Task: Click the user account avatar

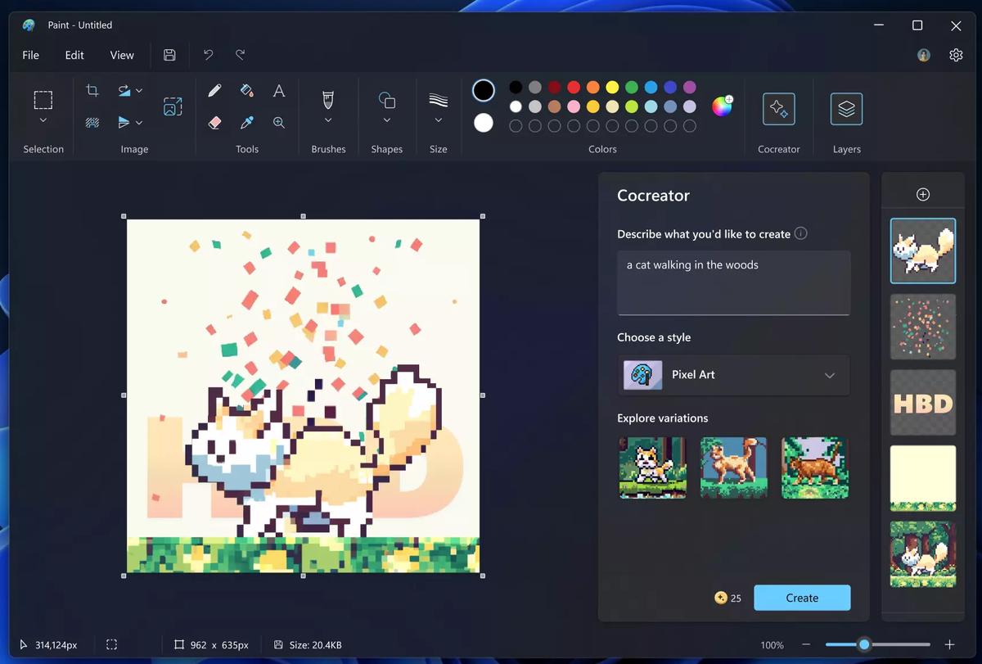Action: point(924,55)
